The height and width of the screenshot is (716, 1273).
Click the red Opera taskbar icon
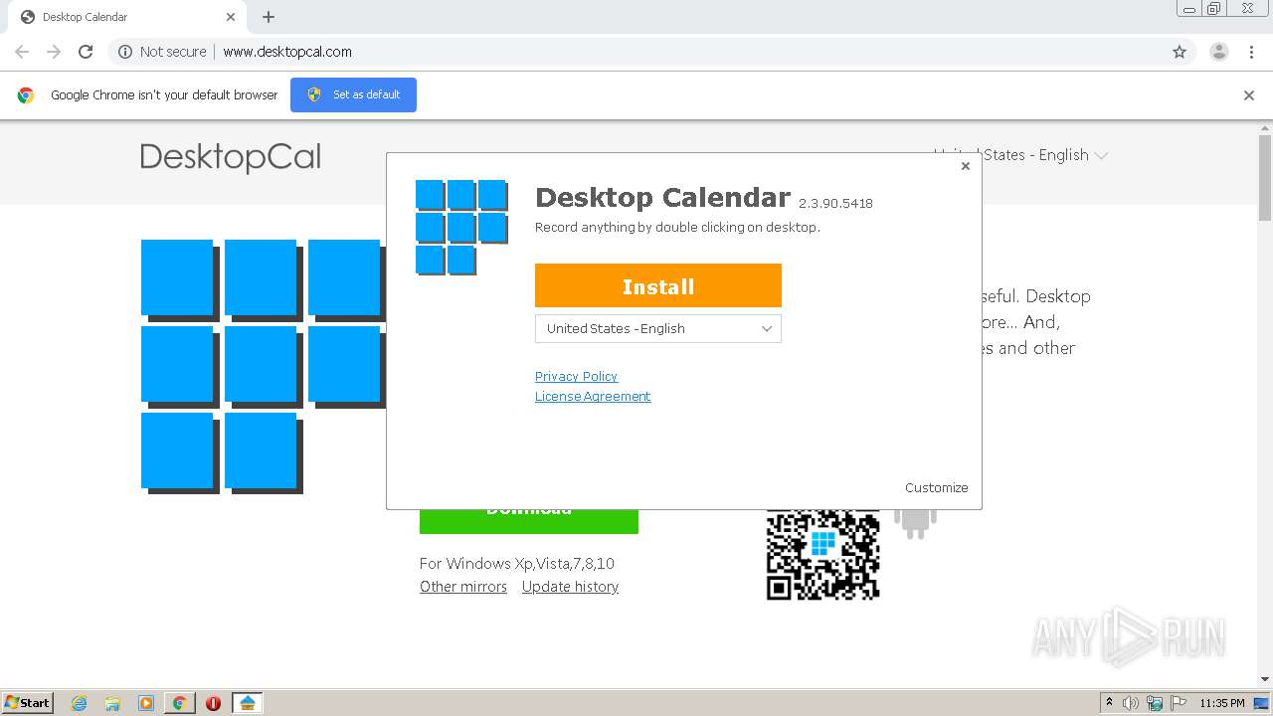click(213, 703)
